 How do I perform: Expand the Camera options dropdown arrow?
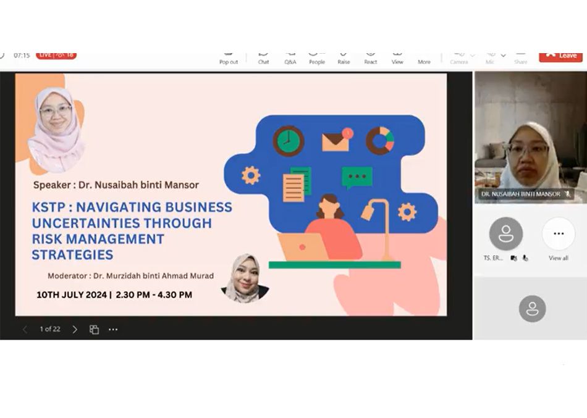click(473, 56)
